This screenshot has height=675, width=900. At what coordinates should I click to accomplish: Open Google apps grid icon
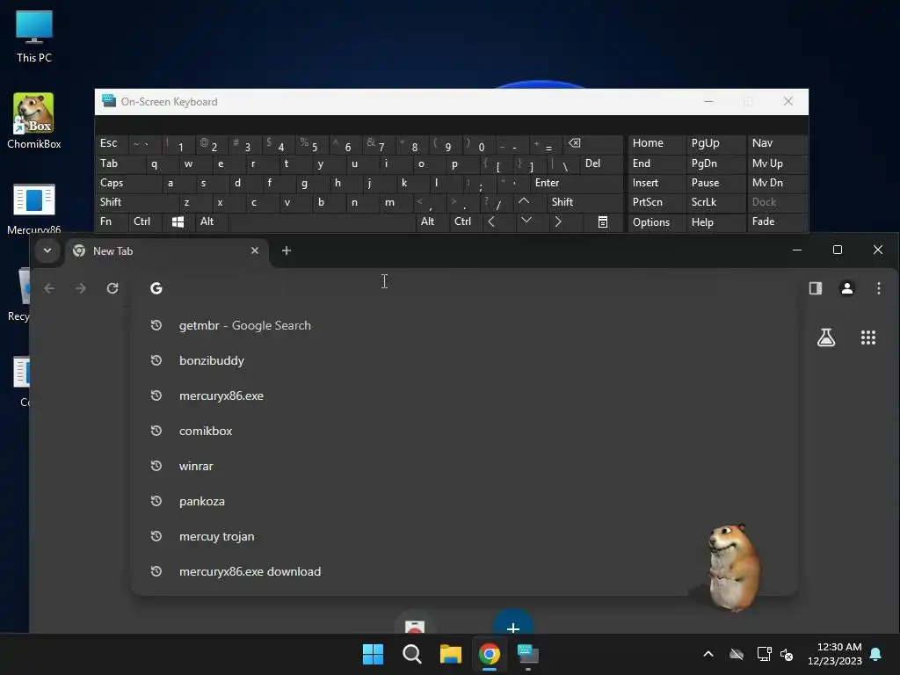click(x=867, y=337)
